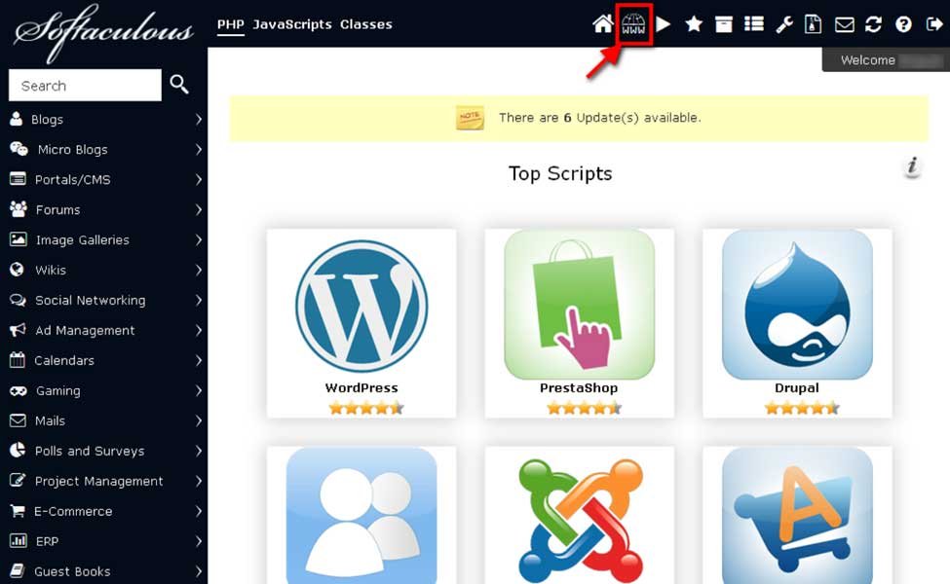Screen dimensions: 950x584
Task: Click the PrestaShop shopping bag thumbnail
Action: [579, 305]
